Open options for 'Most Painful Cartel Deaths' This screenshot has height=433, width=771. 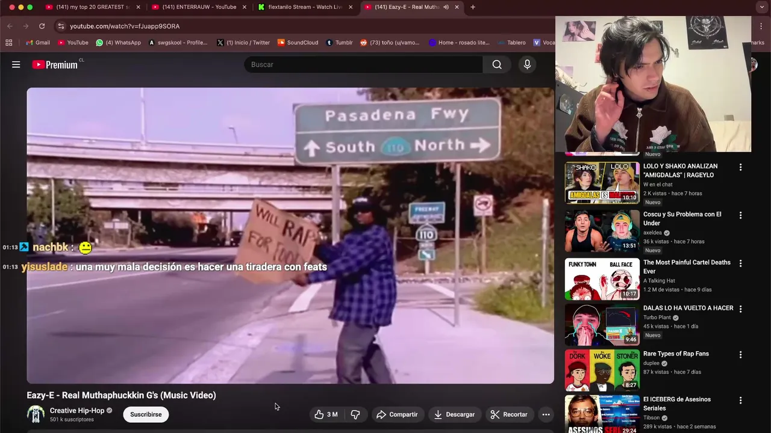(741, 263)
